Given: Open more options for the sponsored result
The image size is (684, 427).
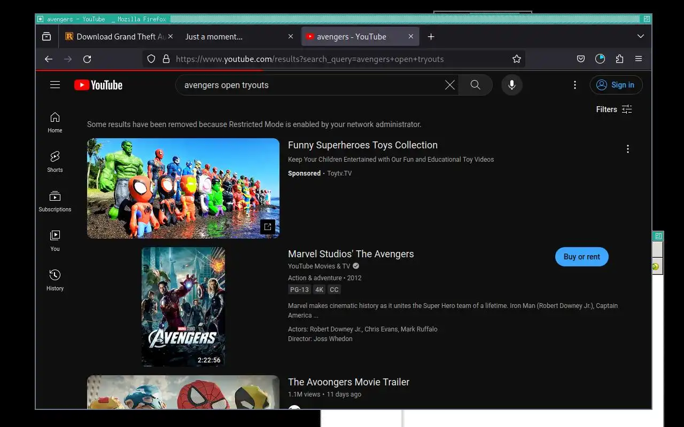Looking at the screenshot, I should [628, 149].
